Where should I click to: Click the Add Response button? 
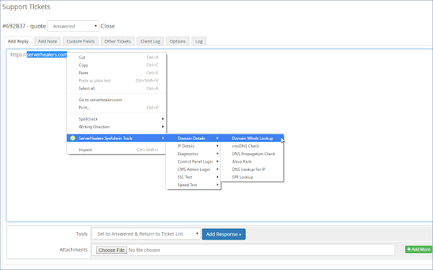coord(224,234)
